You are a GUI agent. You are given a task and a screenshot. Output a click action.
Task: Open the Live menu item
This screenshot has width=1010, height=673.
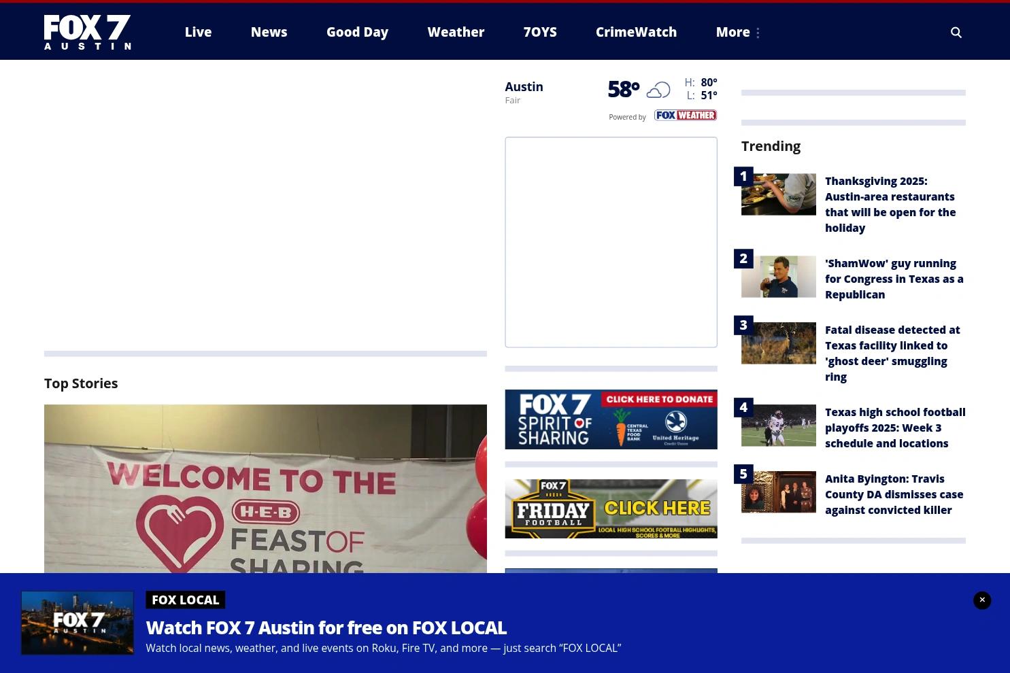[198, 32]
